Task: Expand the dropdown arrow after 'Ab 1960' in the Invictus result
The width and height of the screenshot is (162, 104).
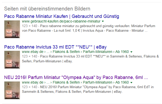Action: [x=131, y=52]
